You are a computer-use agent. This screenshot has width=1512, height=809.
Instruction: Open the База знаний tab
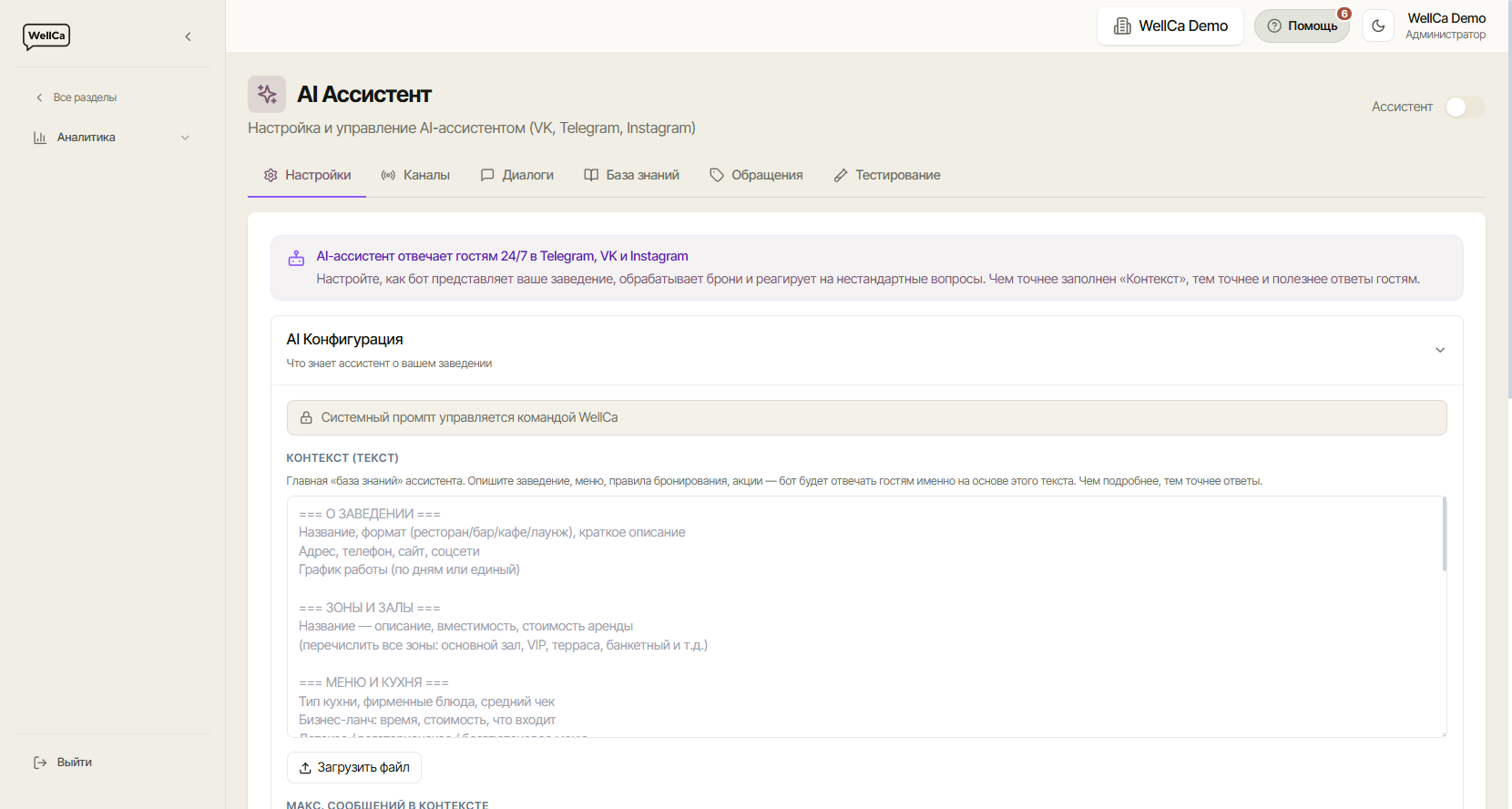(x=632, y=175)
